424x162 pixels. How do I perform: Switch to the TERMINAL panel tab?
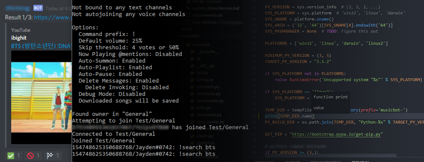click(360, 161)
